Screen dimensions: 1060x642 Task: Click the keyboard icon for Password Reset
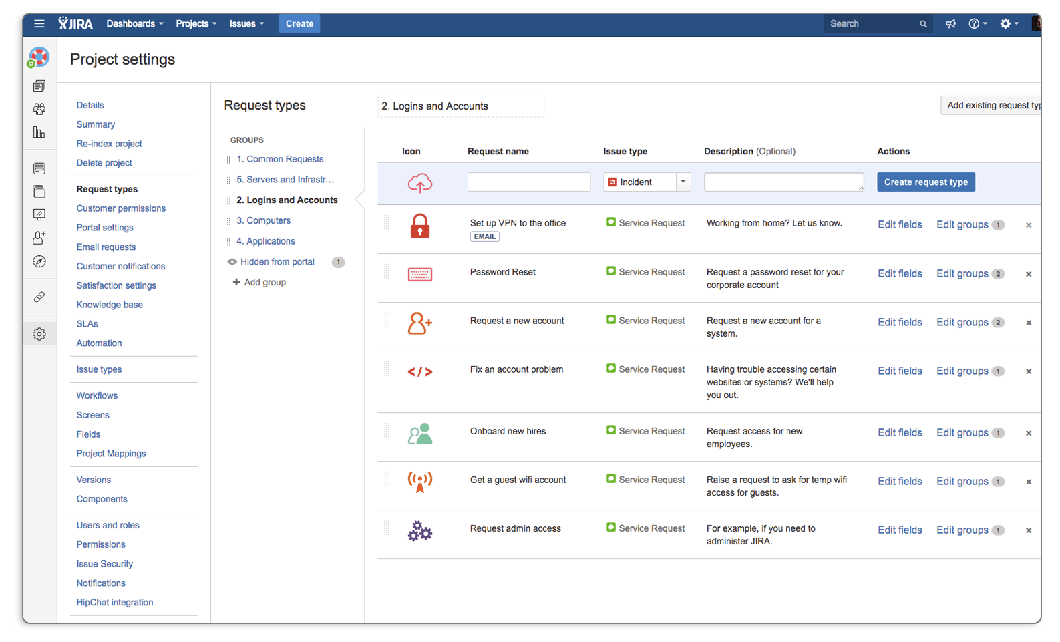tap(420, 274)
